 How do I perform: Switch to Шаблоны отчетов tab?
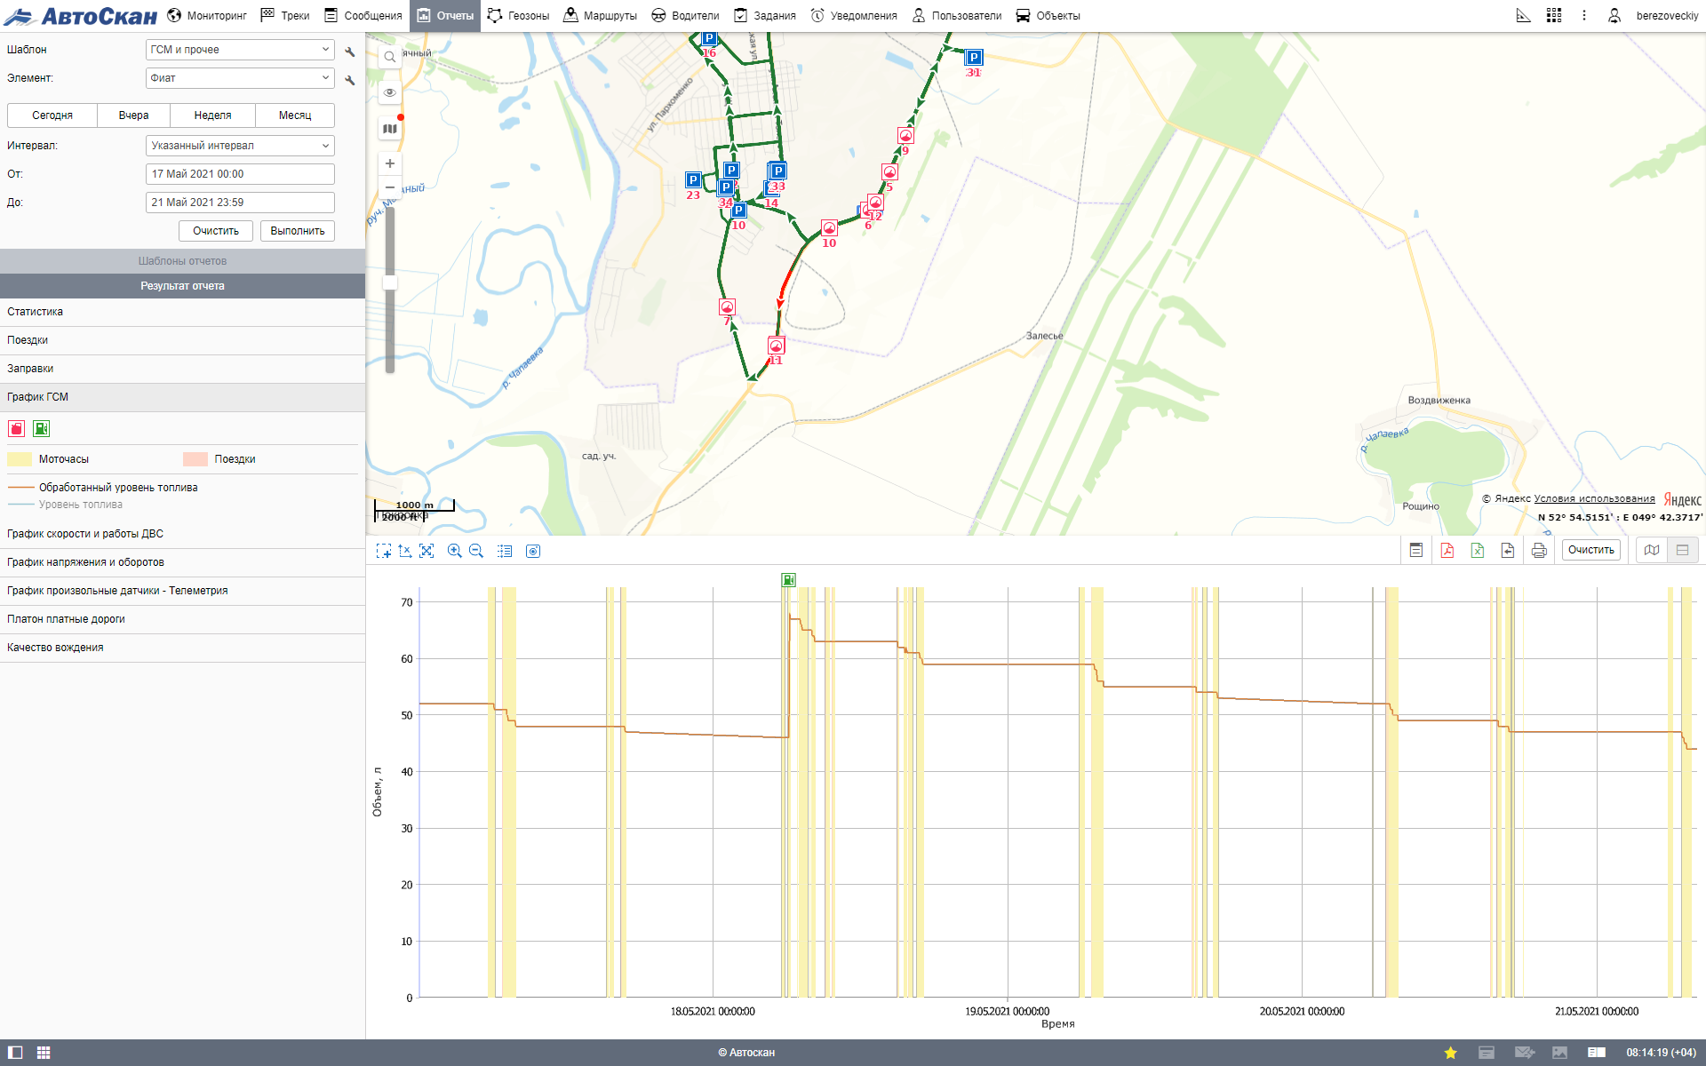pos(182,261)
